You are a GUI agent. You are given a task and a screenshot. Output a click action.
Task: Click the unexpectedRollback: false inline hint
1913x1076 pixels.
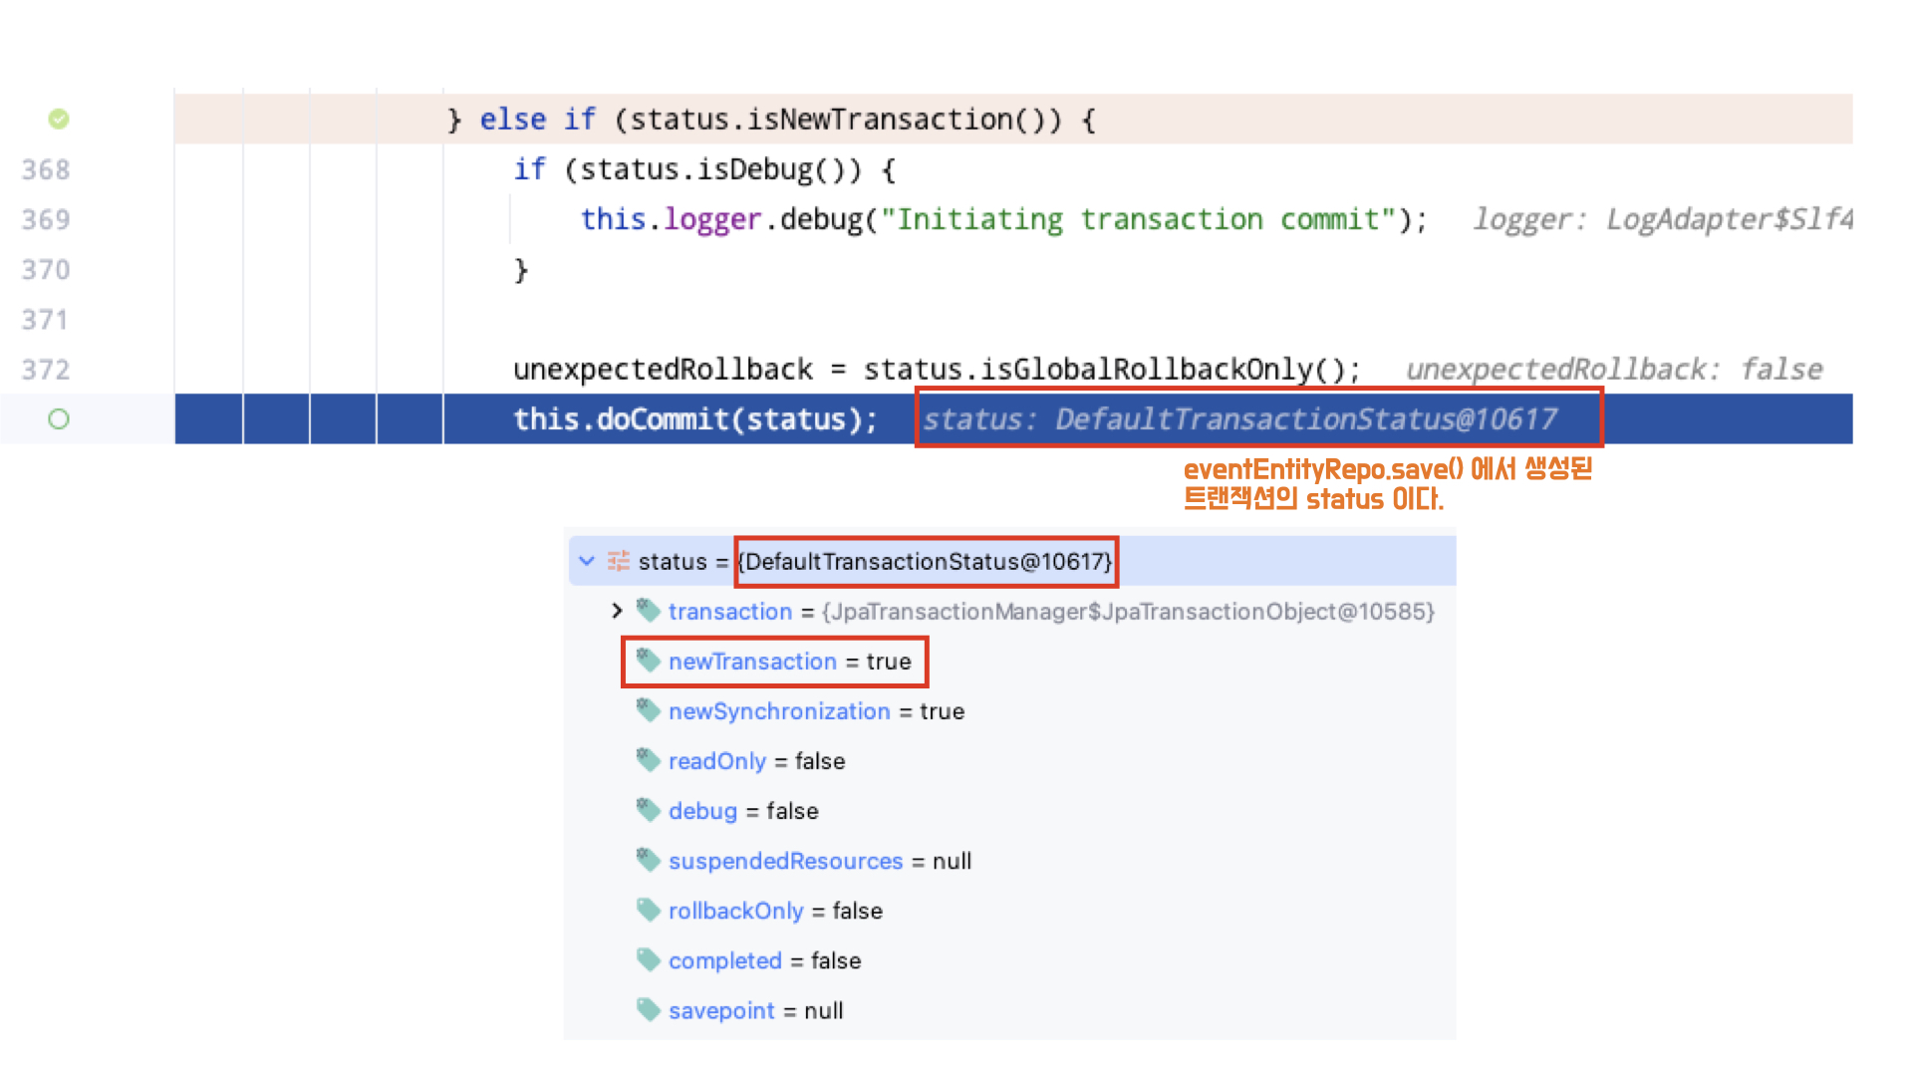click(x=1613, y=370)
